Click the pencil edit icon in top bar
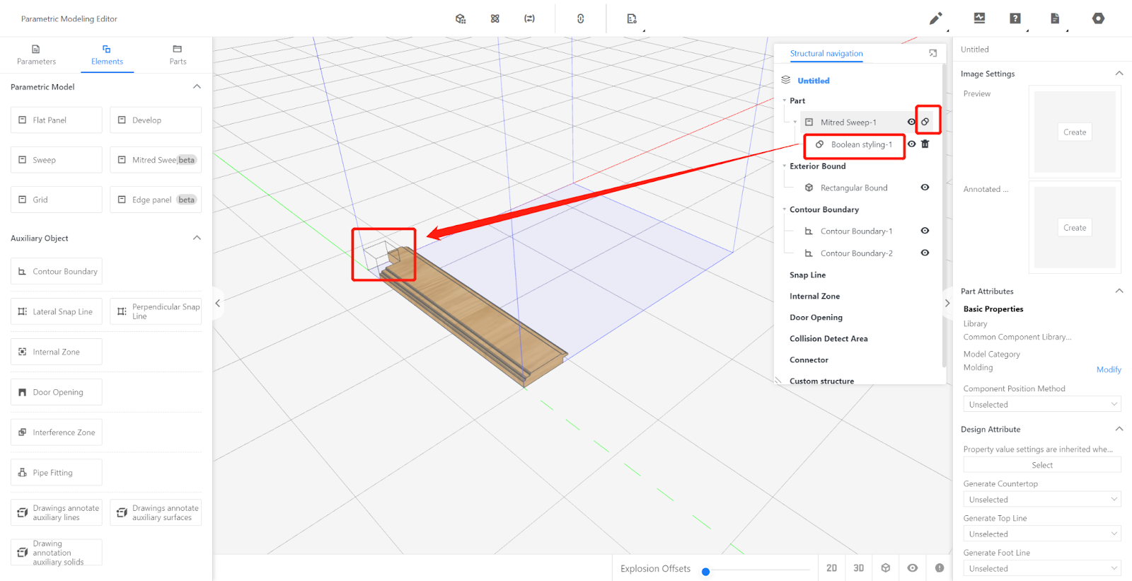Screen dimensions: 1132x581 pos(935,18)
